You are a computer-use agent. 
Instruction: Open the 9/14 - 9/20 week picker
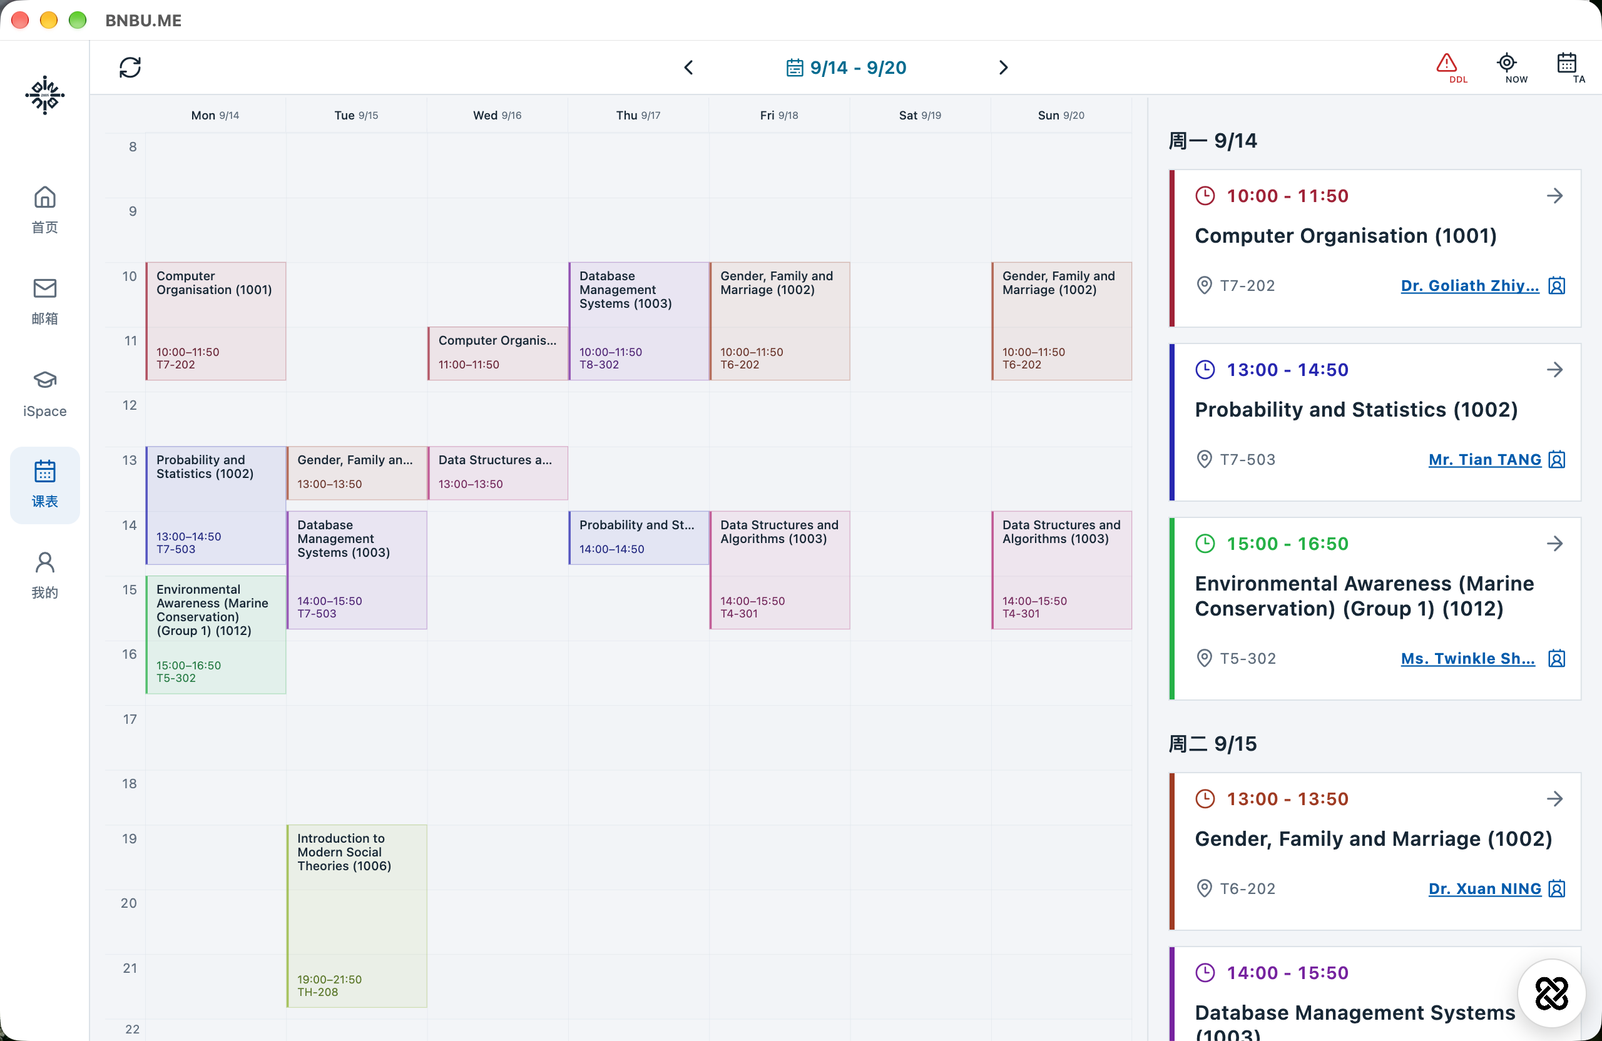click(x=846, y=68)
